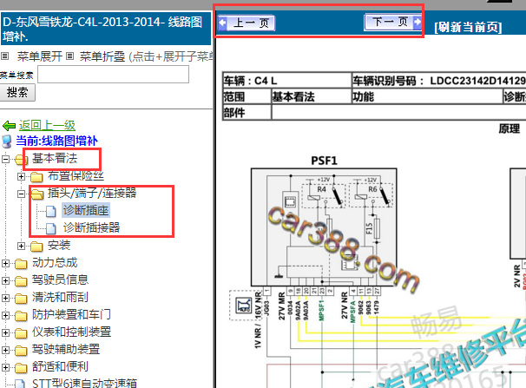526x388 pixels.
Task: Expand the 清洗和雨刮 tree node
Action: (6, 298)
